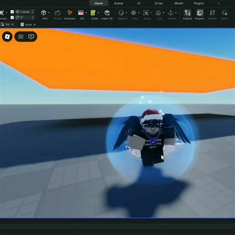235x235 pixels.
Task: Toggle the move snapping checkbox (1 studs)
Action: point(12,12)
